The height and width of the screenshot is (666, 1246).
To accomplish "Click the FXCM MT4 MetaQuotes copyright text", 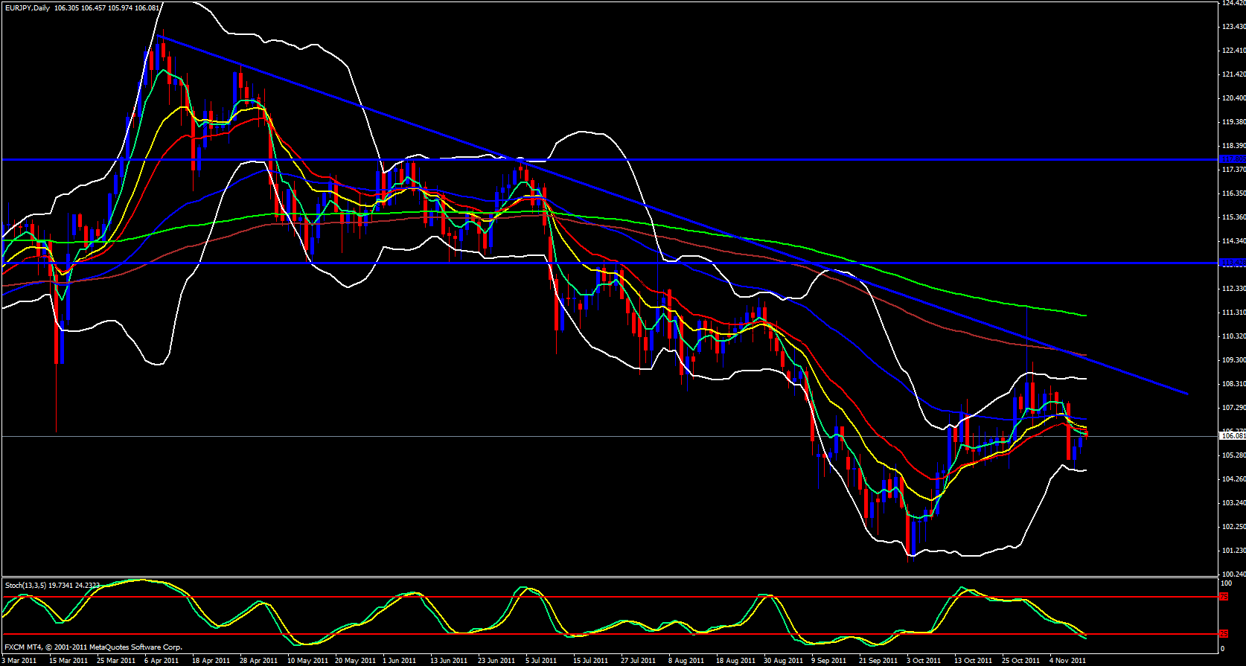I will click(x=93, y=647).
